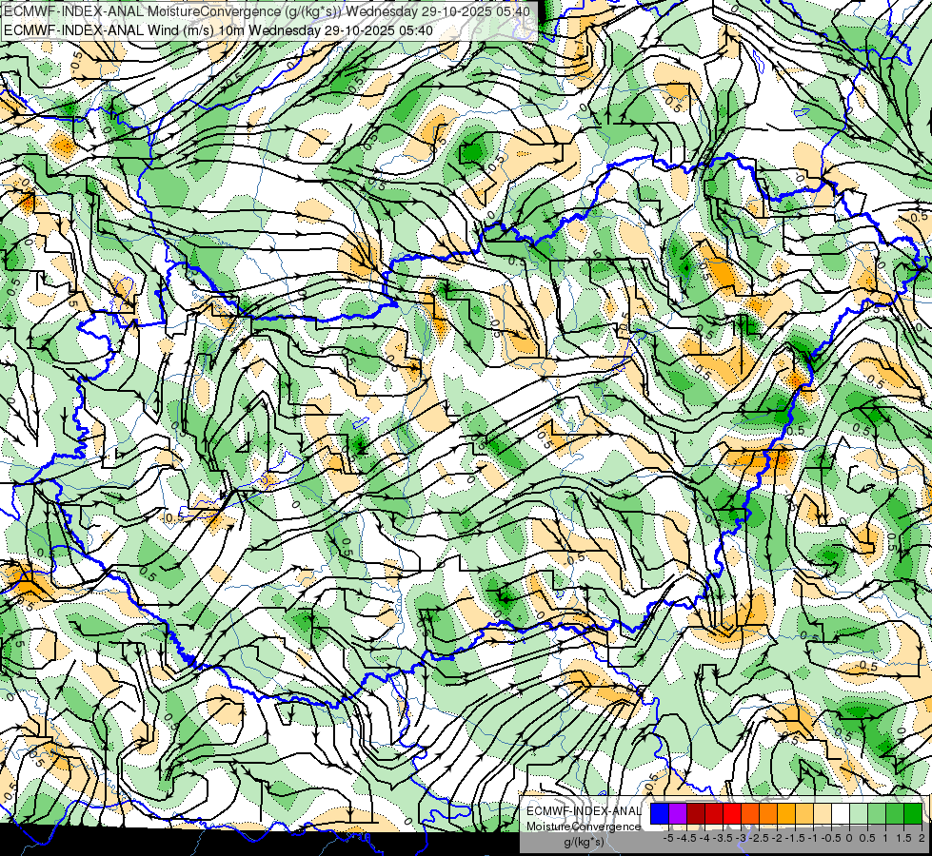932x856 pixels.
Task: Select the MoistureConvergence title line at top
Action: click(267, 10)
